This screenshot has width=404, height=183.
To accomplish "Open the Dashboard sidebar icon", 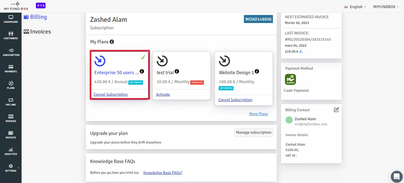I will click(x=11, y=19).
